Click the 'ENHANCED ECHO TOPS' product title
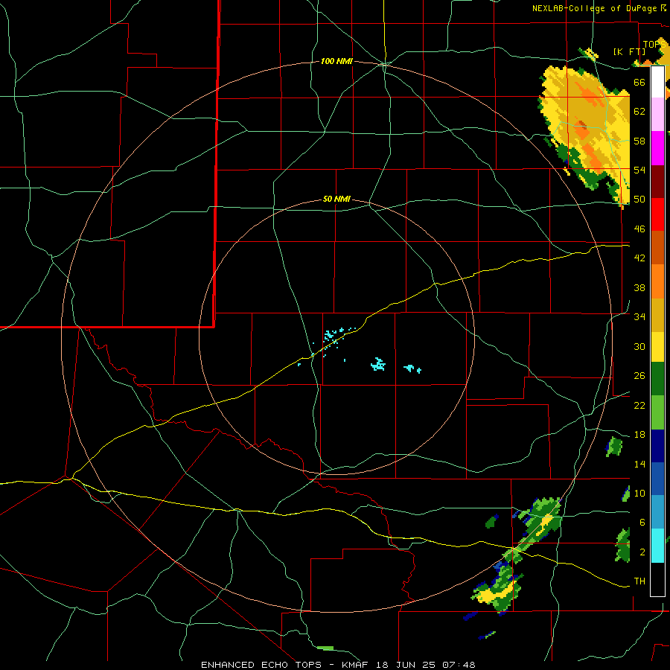Screen dimensions: 670x670 [x=261, y=665]
